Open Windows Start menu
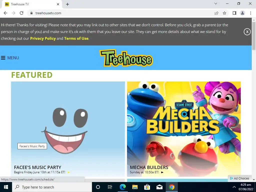256x192 pixels. click(x=6, y=187)
